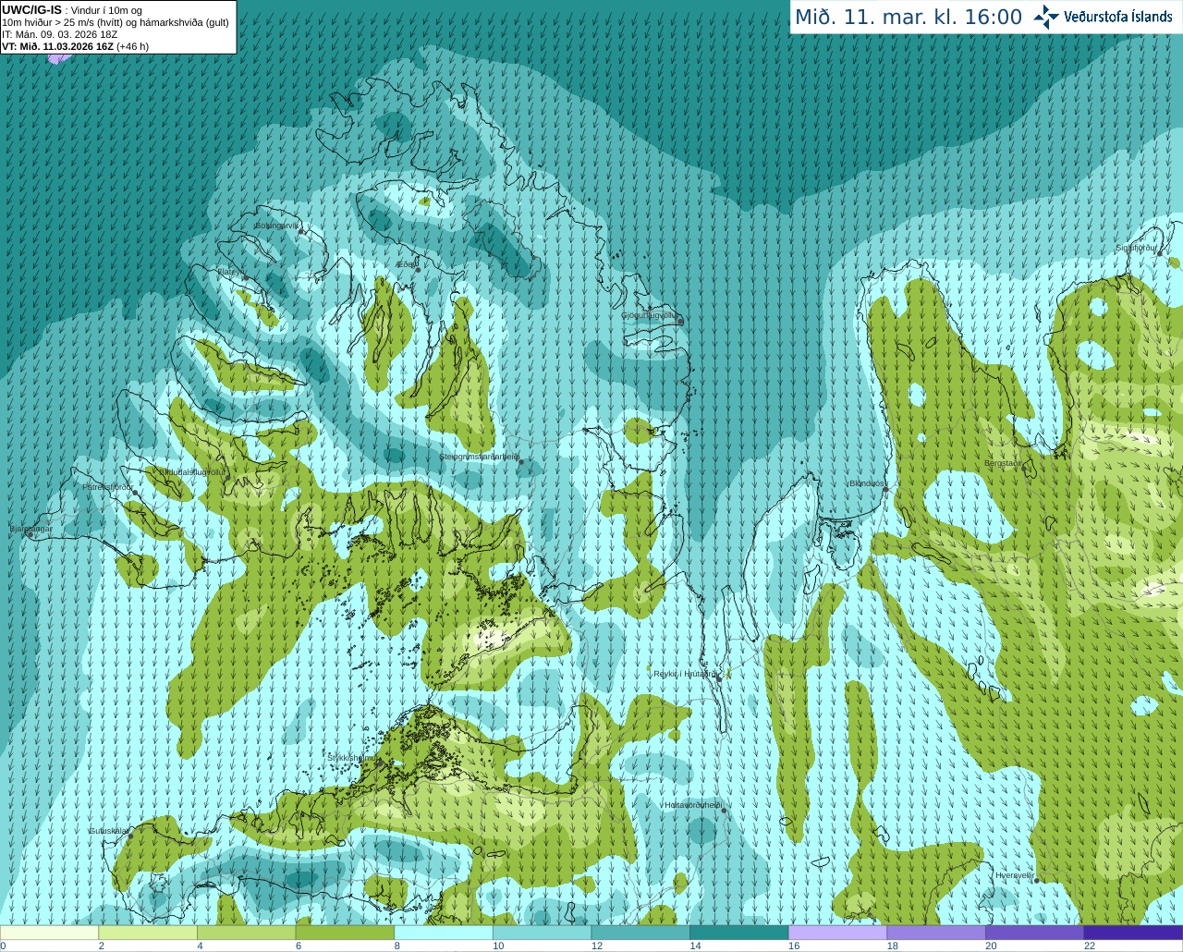Click the Gjögurflugvöllur station label
1183x952 pixels.
click(649, 315)
